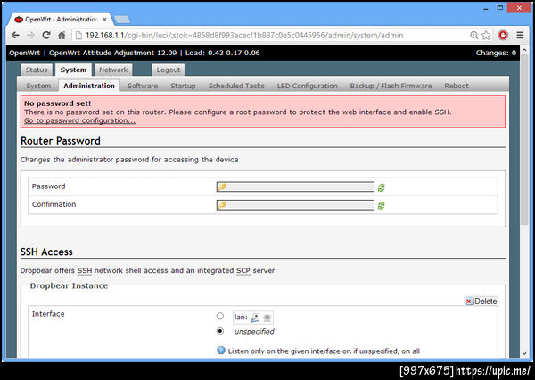Click the Logout tab

[x=169, y=70]
